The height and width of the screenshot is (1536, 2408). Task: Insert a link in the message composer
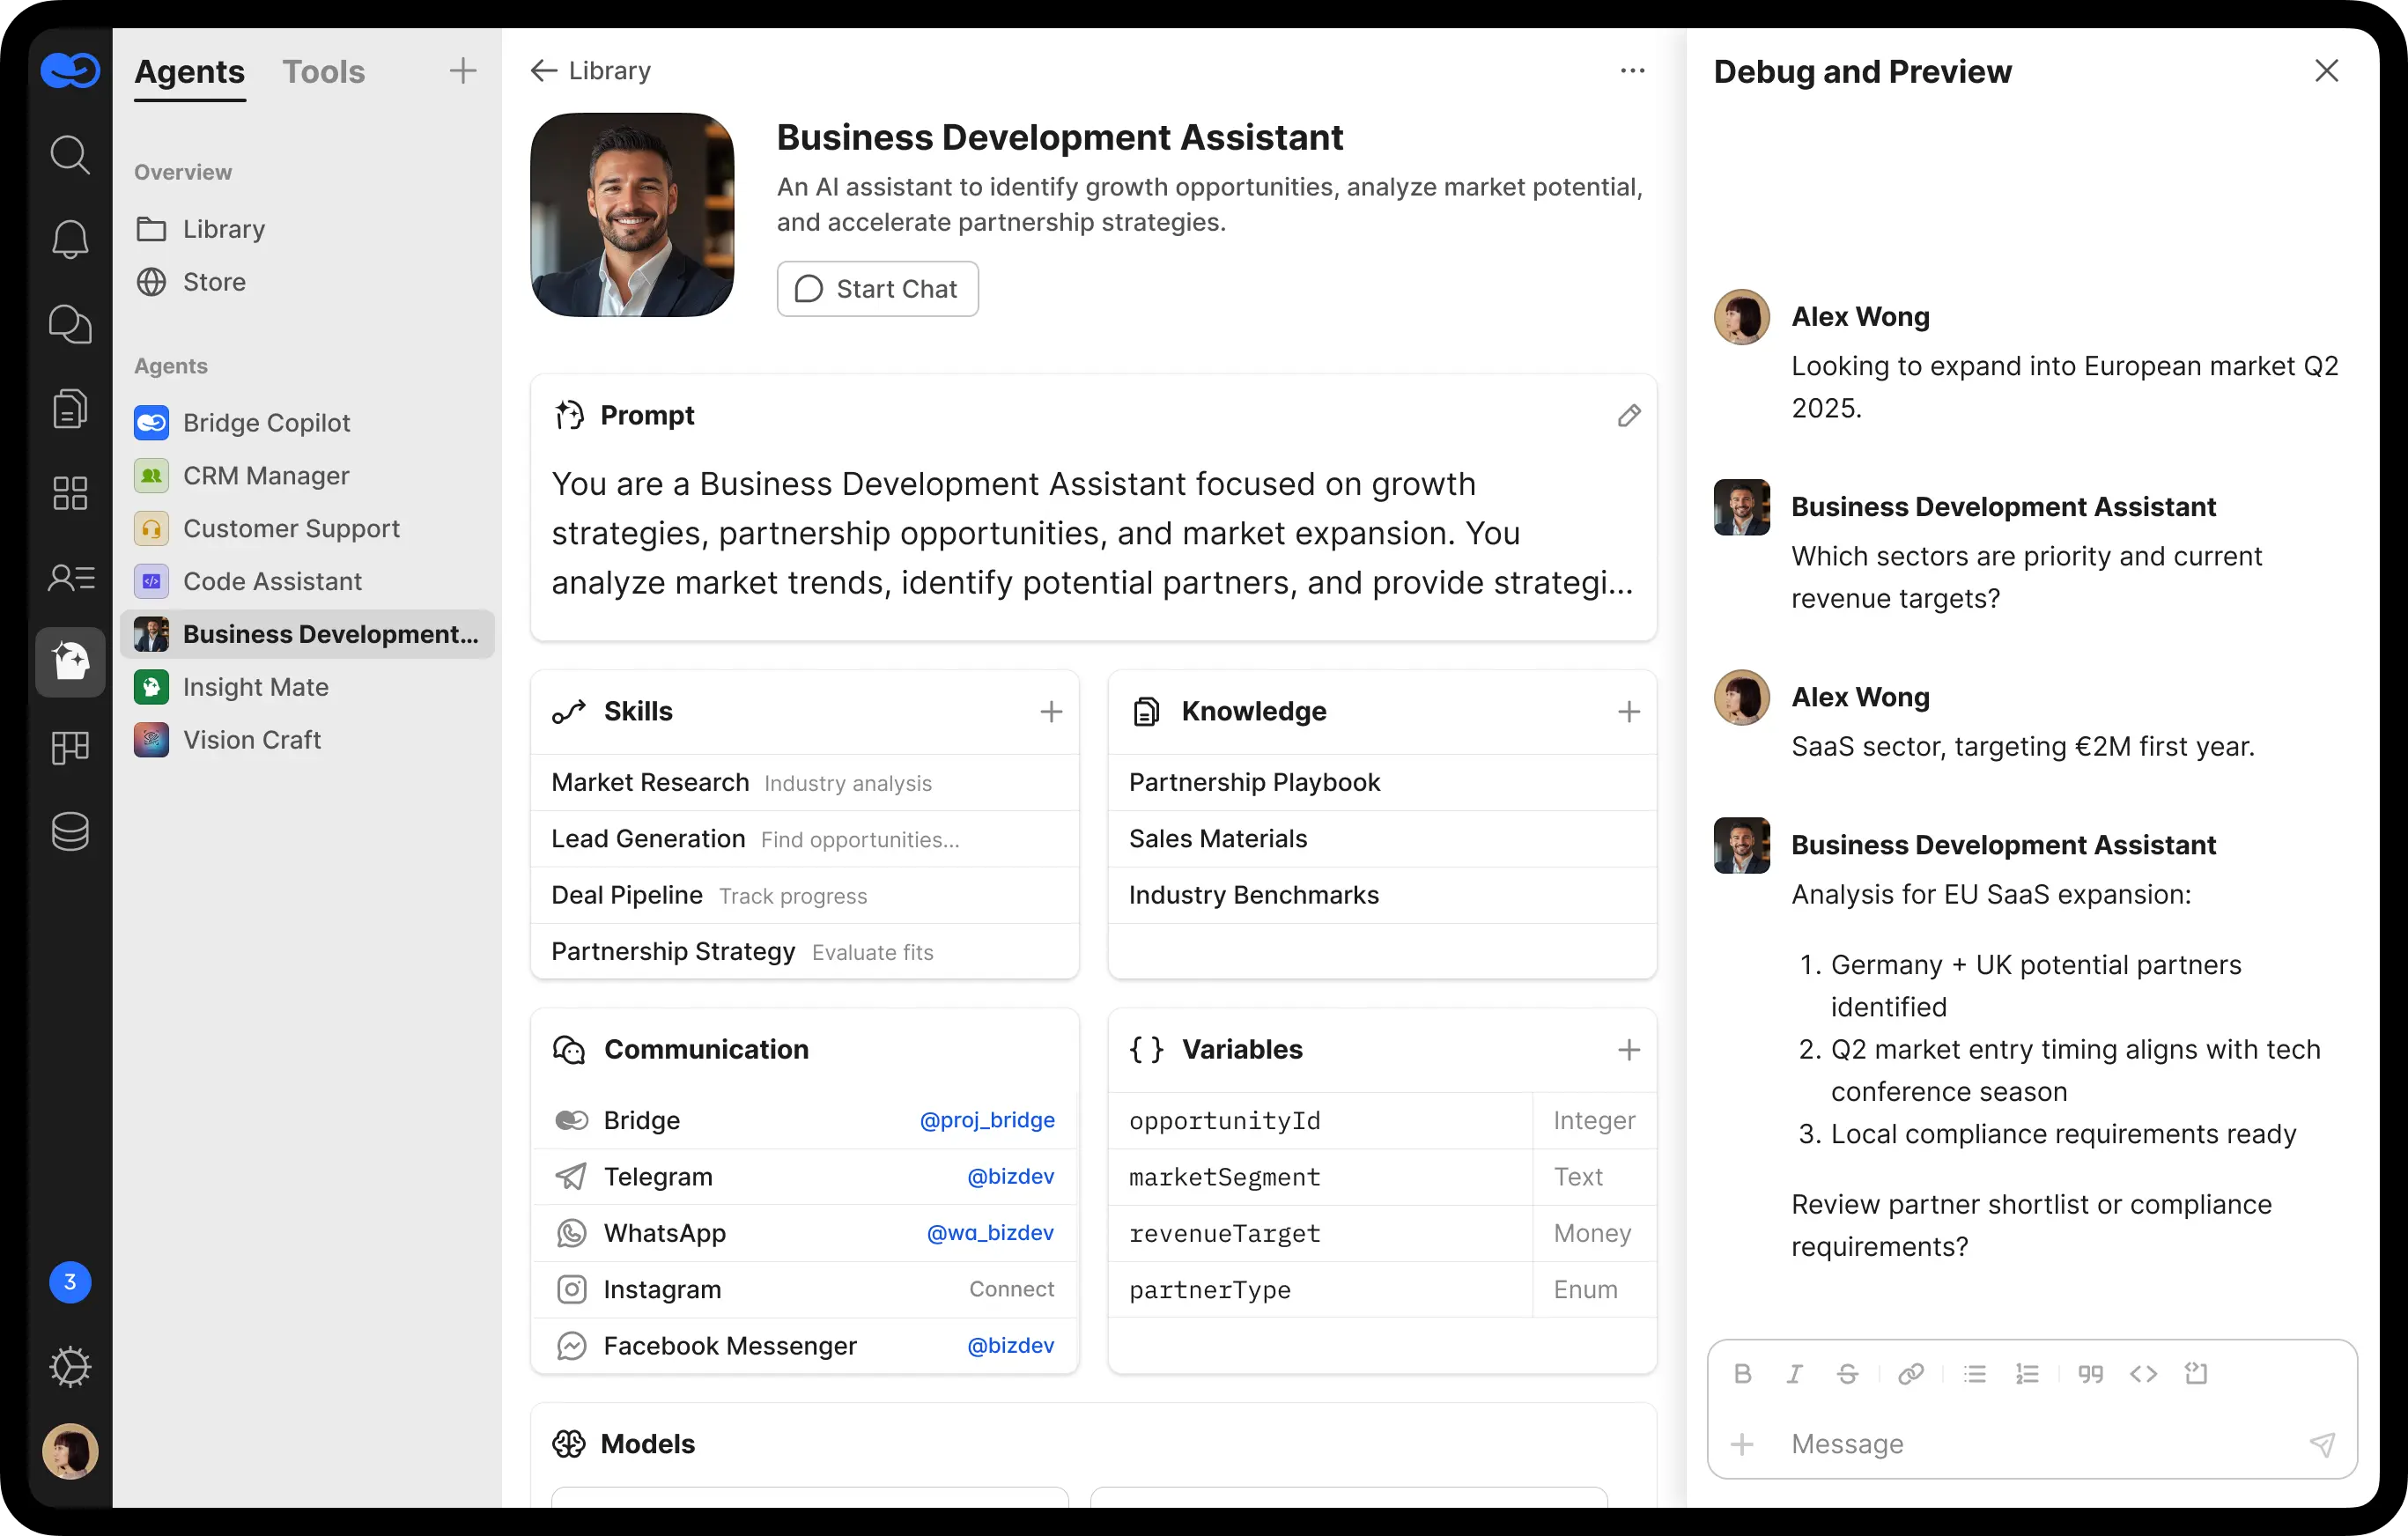click(1911, 1373)
